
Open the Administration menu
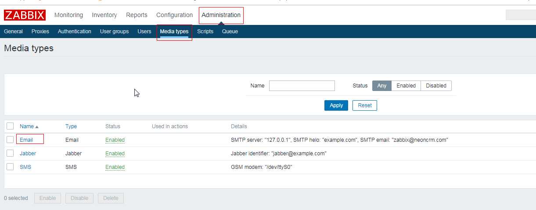221,15
